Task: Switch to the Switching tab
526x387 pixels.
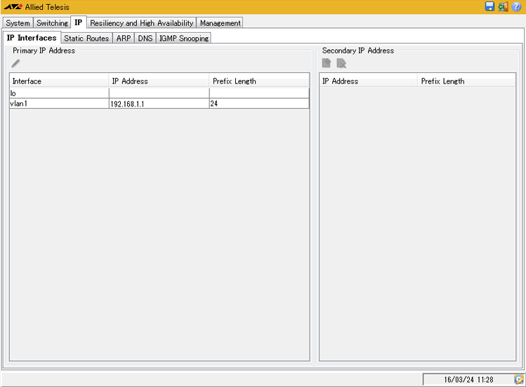Action: click(52, 23)
